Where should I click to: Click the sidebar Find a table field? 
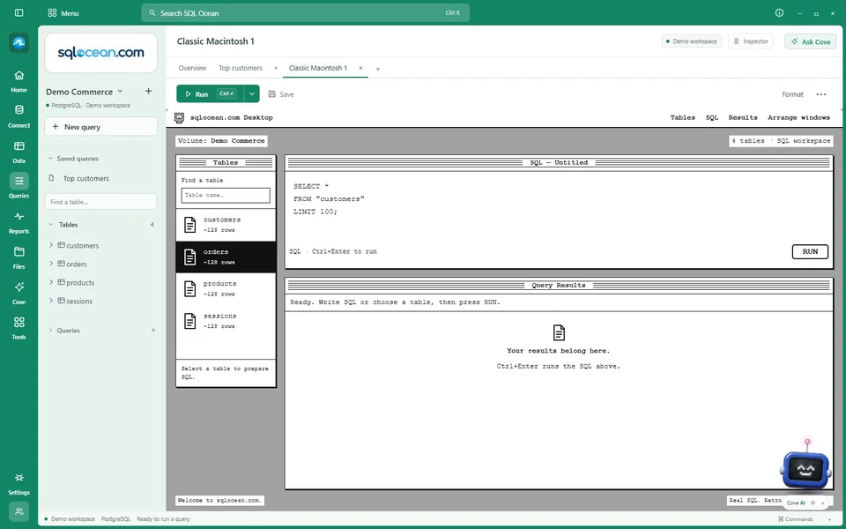pos(100,202)
